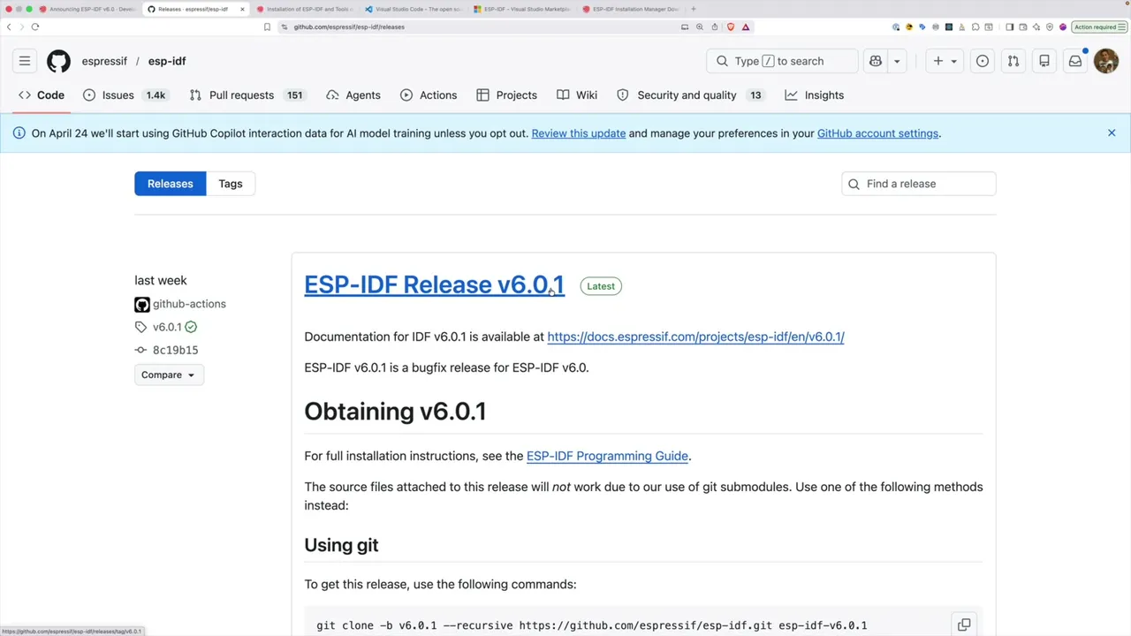Viewport: 1131px width, 636px height.
Task: Open Brave Shields lion icon
Action: pyautogui.click(x=731, y=26)
